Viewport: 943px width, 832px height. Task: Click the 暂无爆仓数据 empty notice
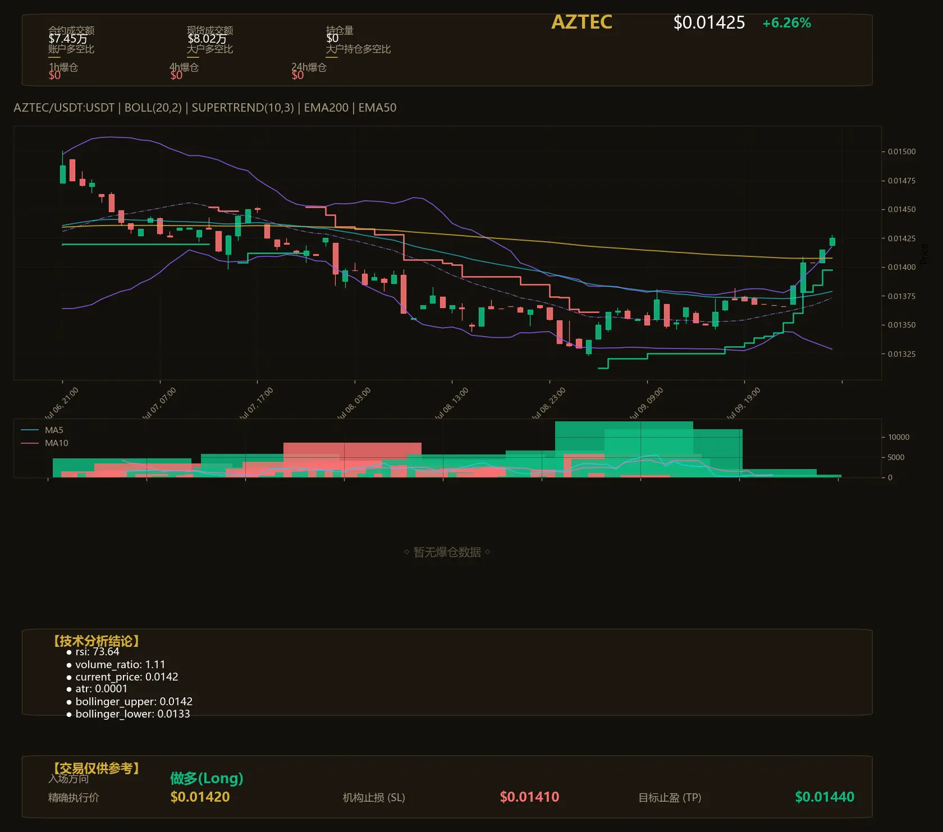tap(447, 553)
